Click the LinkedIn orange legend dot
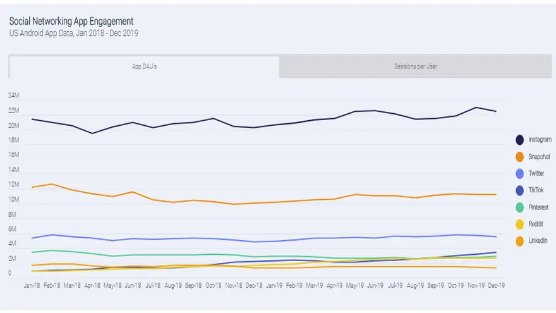 (x=519, y=241)
